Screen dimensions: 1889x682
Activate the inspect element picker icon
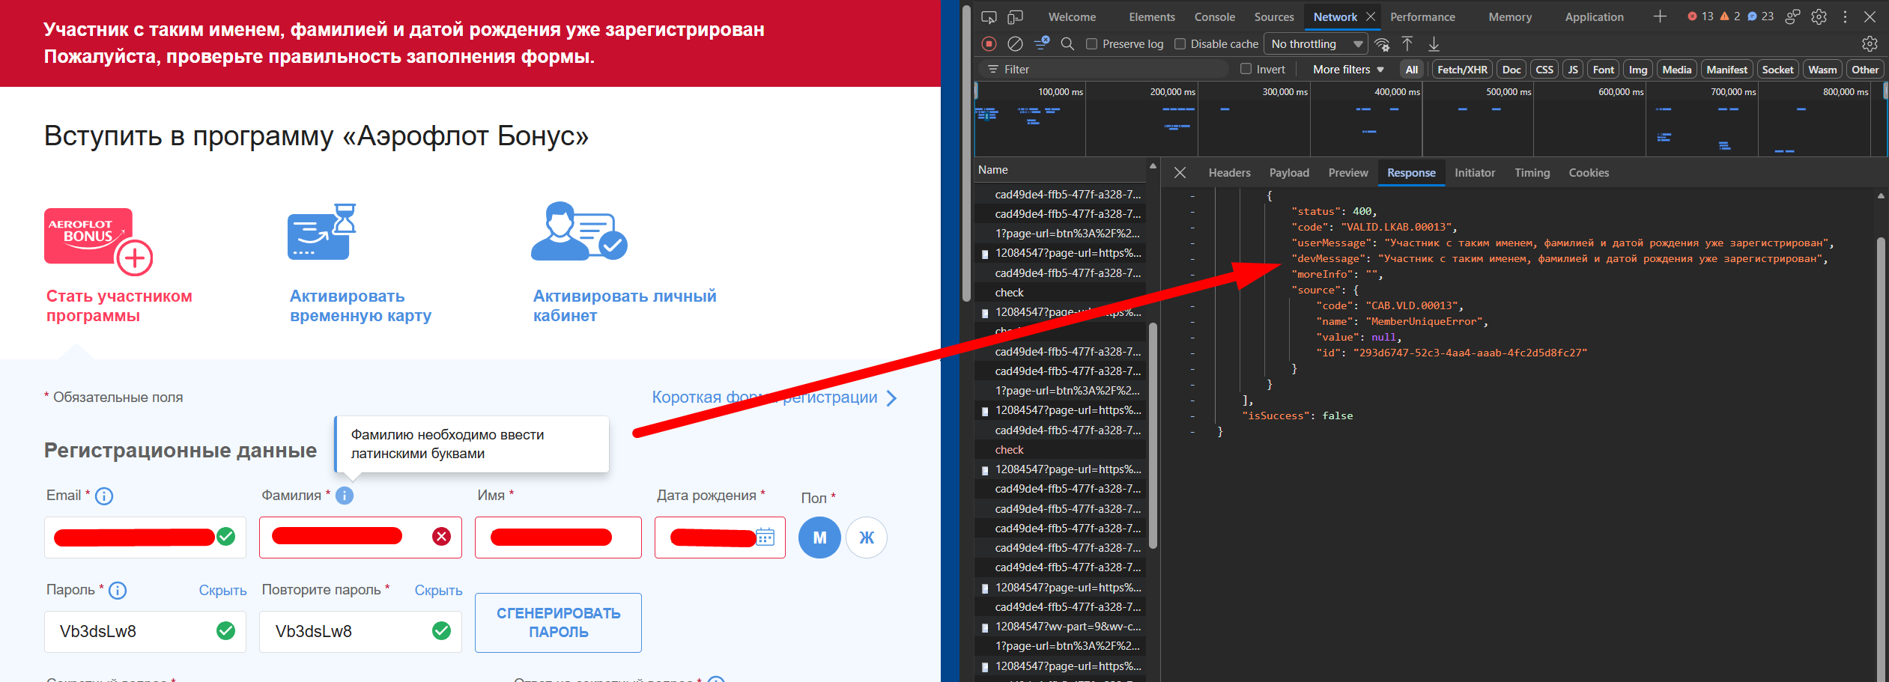tap(989, 17)
